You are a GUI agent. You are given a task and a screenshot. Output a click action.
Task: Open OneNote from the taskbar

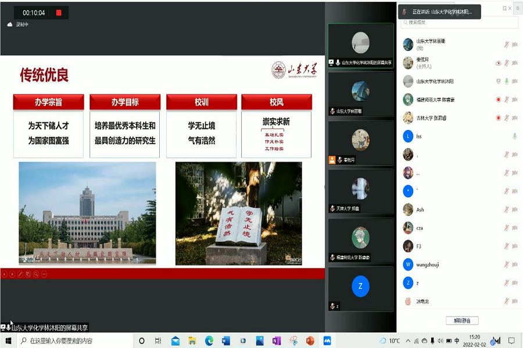(277, 340)
